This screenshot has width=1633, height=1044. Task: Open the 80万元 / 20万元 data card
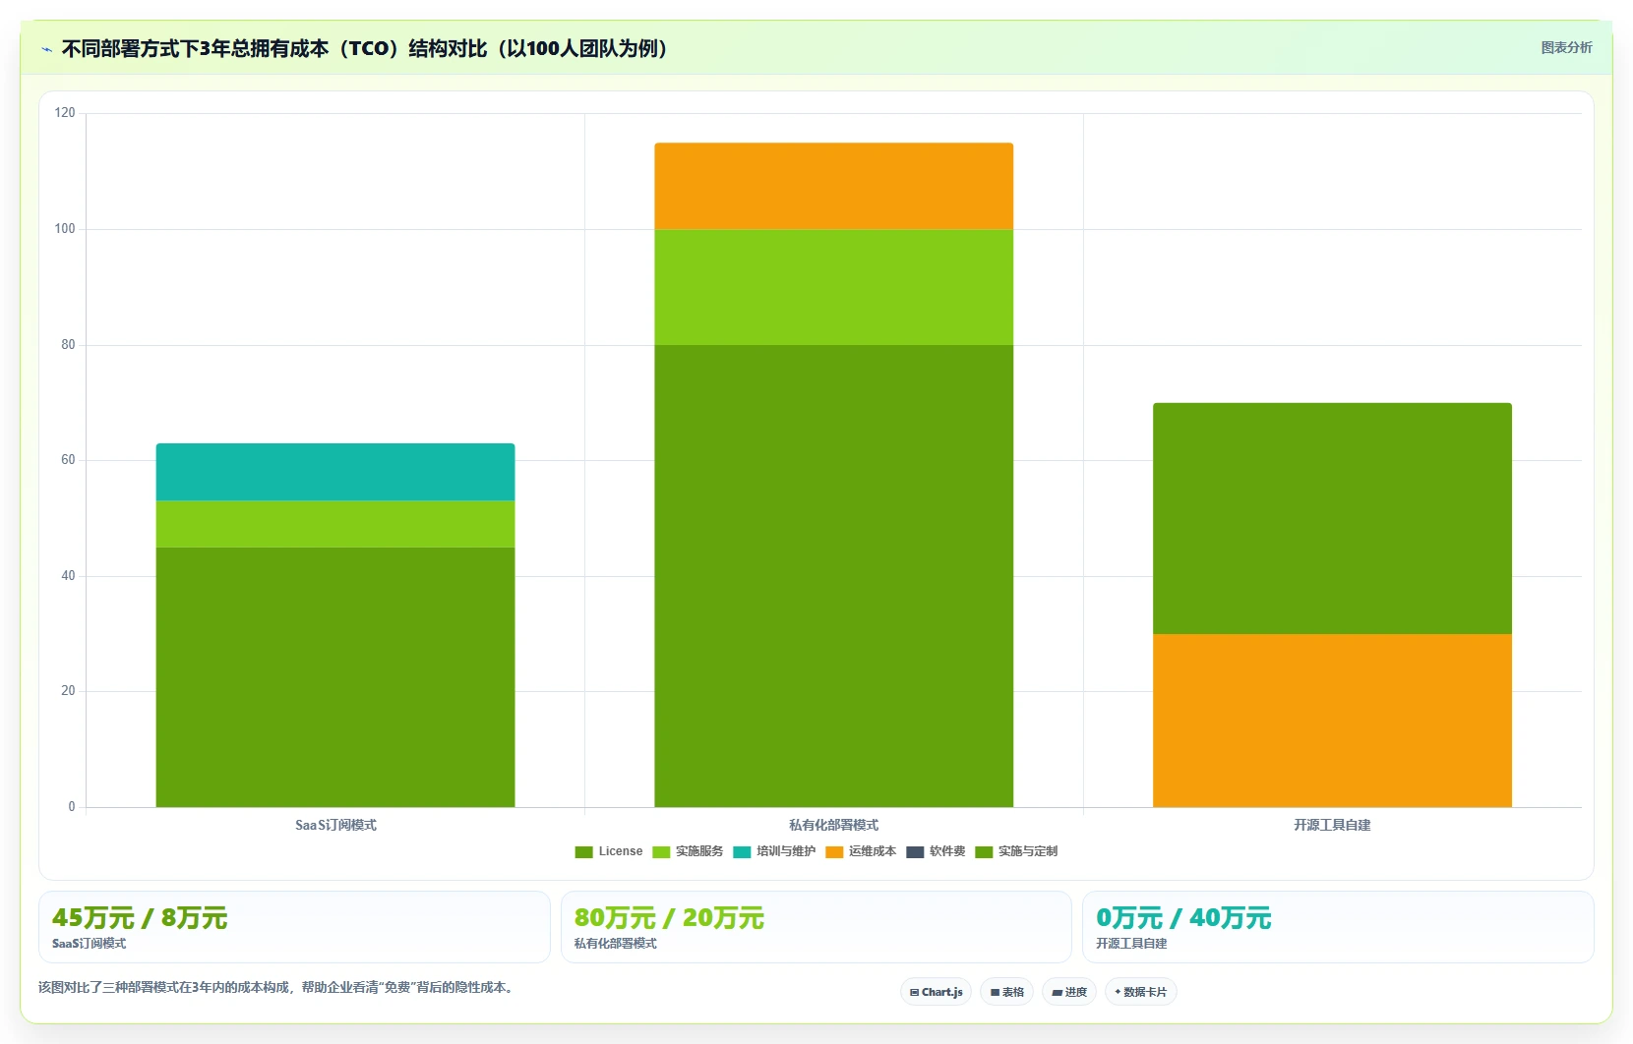tap(816, 927)
